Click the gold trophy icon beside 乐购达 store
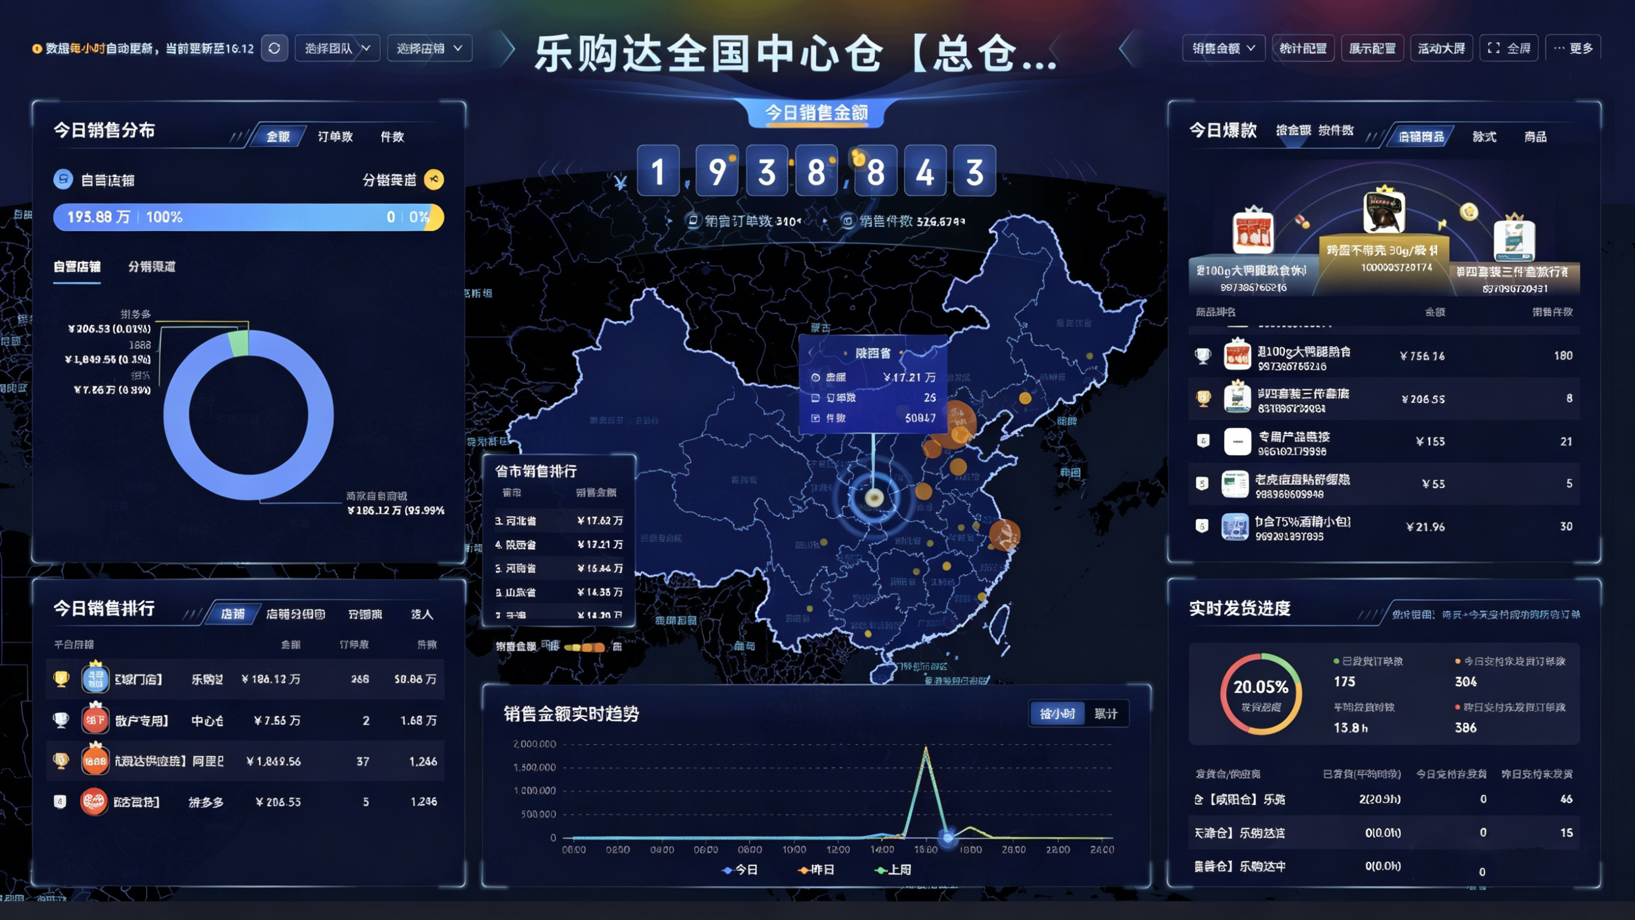The width and height of the screenshot is (1635, 920). coord(61,678)
